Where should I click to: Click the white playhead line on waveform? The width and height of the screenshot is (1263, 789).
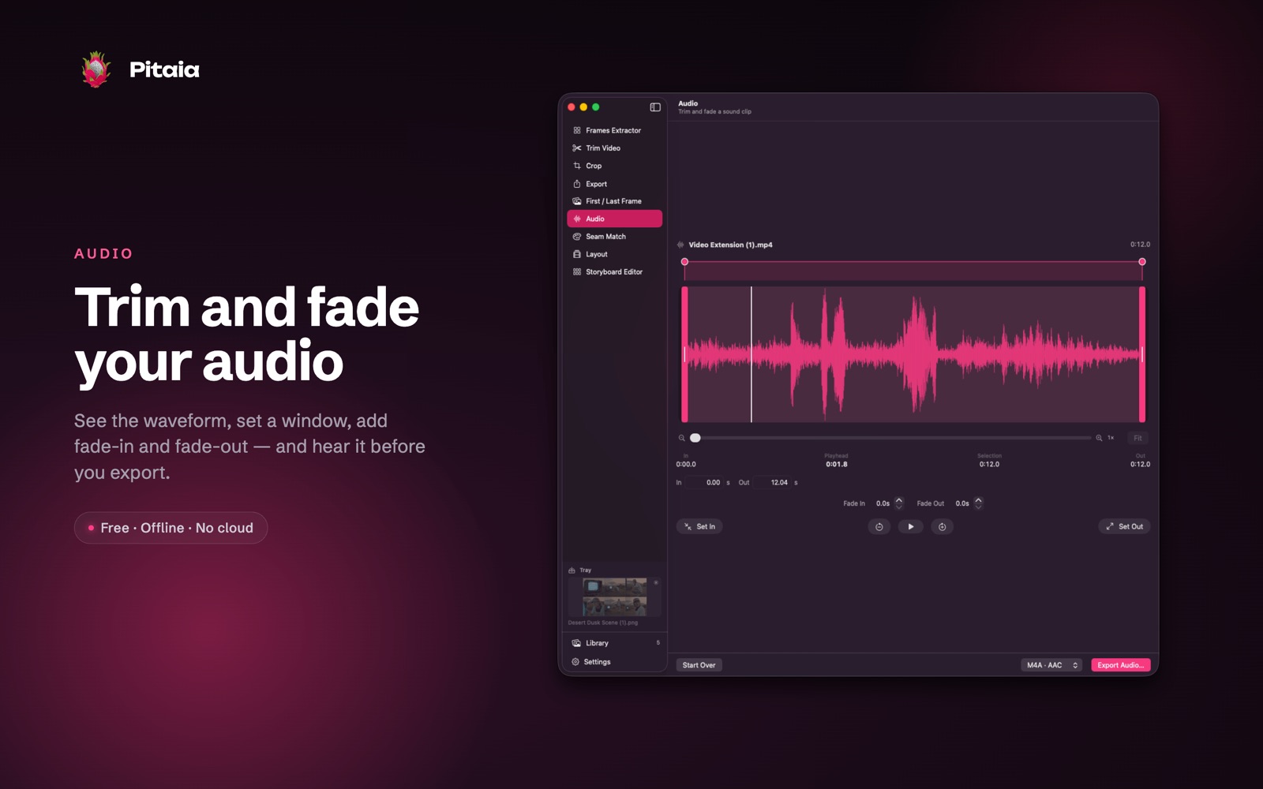751,354
